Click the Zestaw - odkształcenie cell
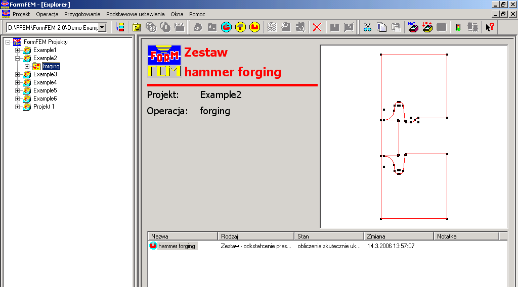 (256, 246)
